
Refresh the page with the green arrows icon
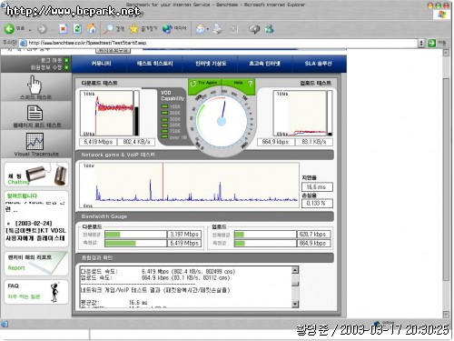tap(77, 29)
